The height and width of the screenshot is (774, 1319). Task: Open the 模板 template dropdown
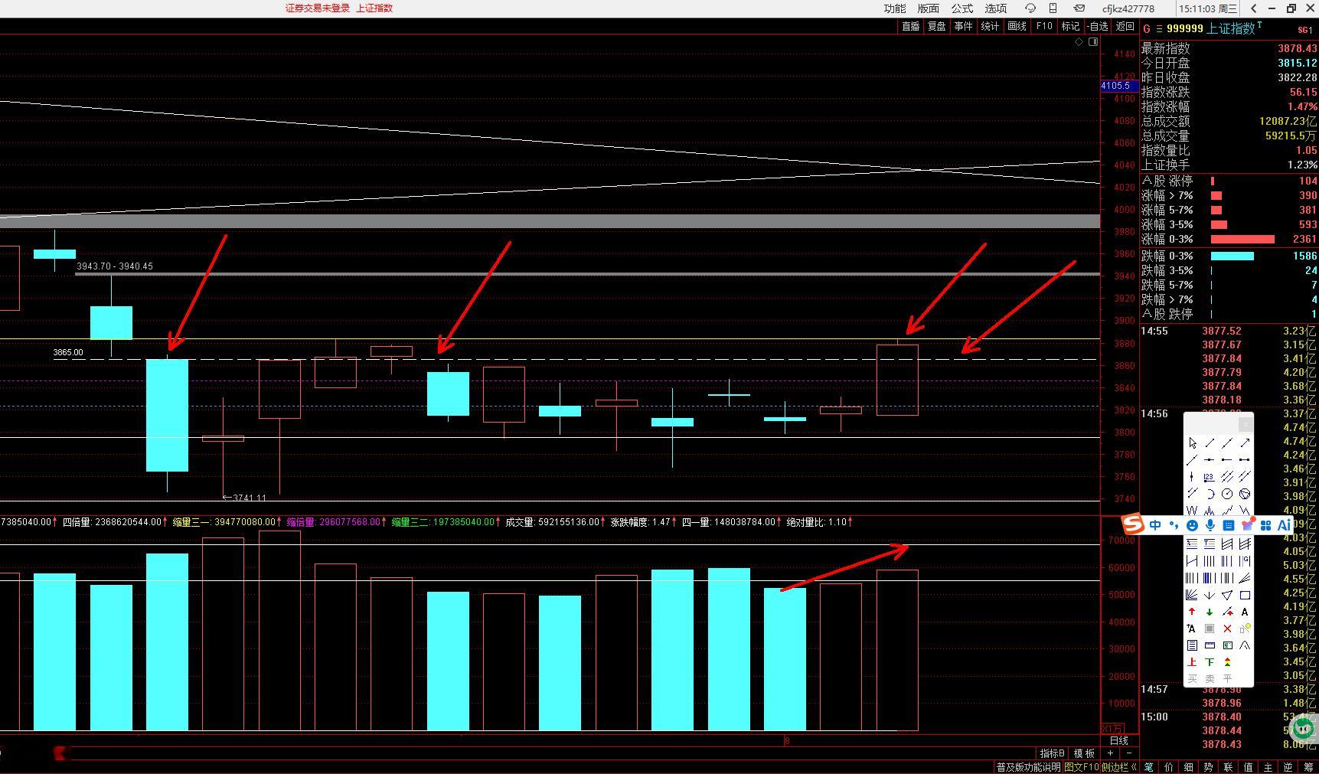click(x=1085, y=753)
